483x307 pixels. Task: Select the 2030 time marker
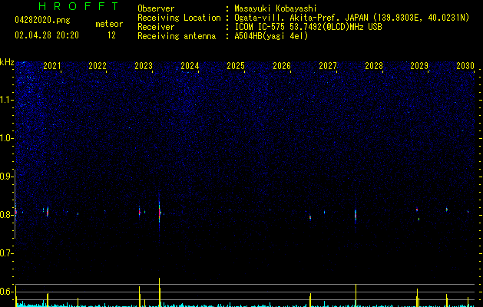pos(465,66)
